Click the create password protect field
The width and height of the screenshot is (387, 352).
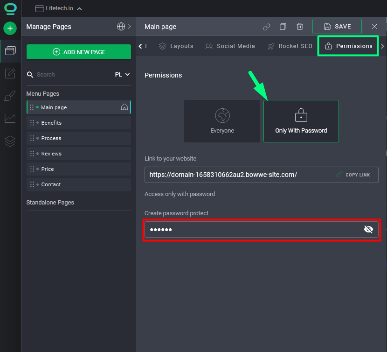click(262, 229)
